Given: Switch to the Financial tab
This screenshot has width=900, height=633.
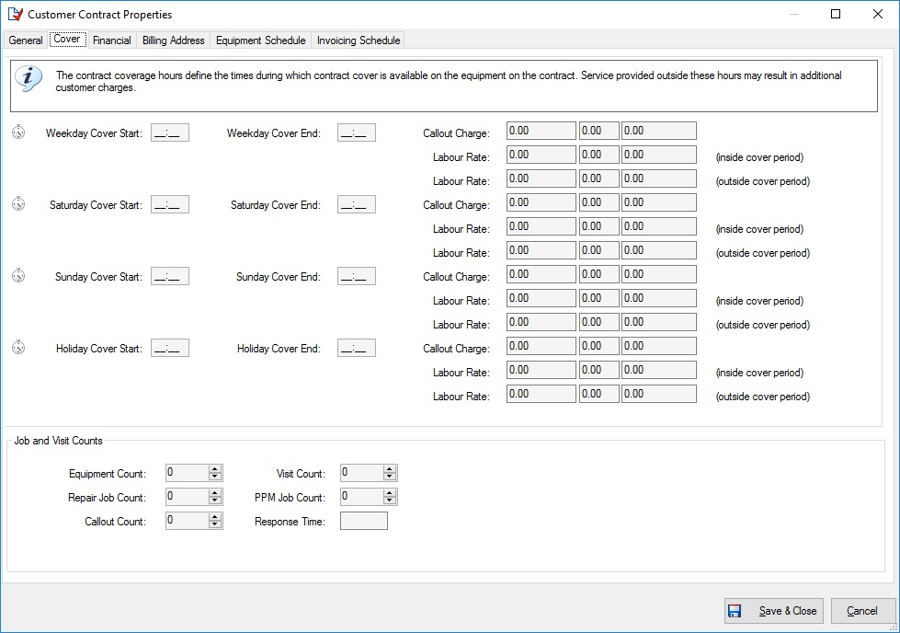Looking at the screenshot, I should click(x=112, y=40).
